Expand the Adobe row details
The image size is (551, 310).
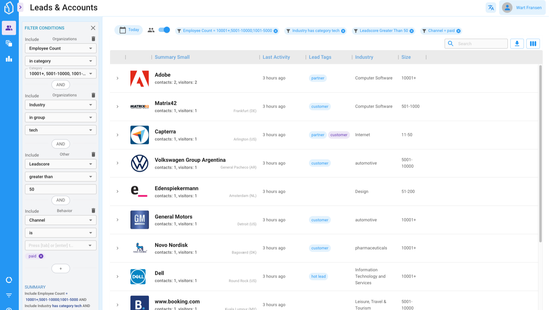pyautogui.click(x=117, y=78)
